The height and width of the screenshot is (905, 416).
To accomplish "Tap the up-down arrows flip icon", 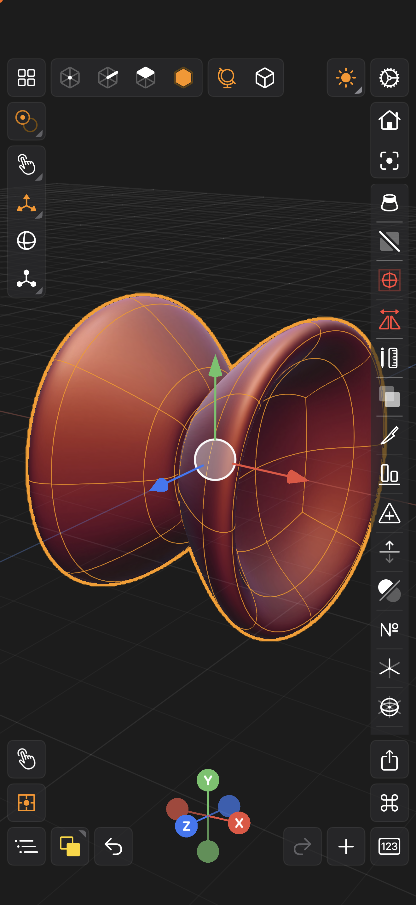I will 389,552.
